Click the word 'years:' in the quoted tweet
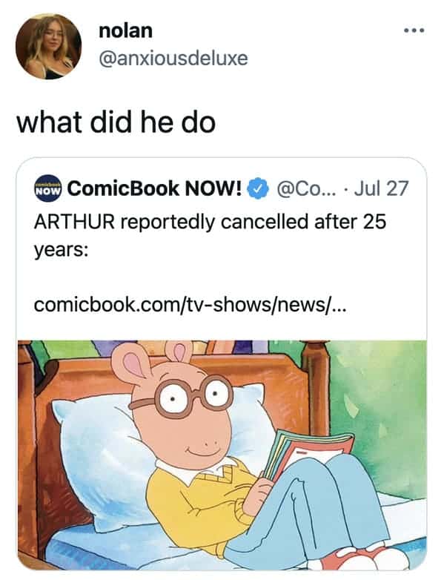This screenshot has width=444, height=580. coord(61,251)
